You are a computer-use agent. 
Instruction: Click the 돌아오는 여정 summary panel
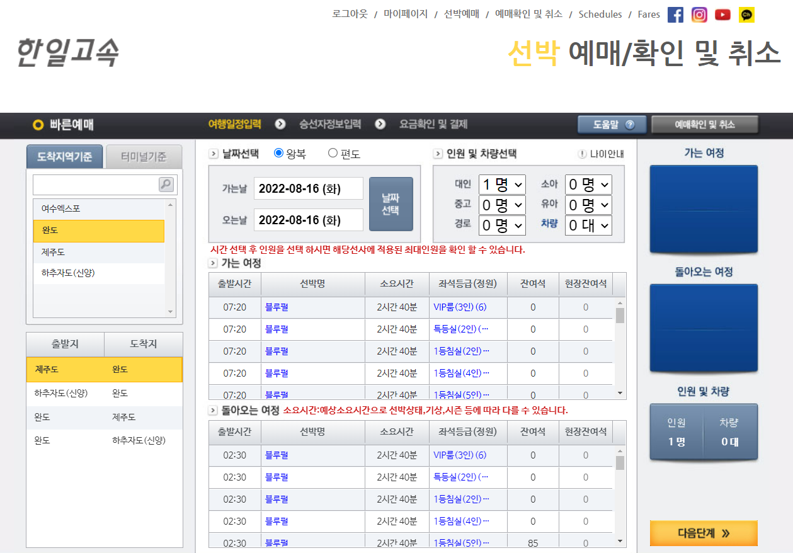pos(704,328)
